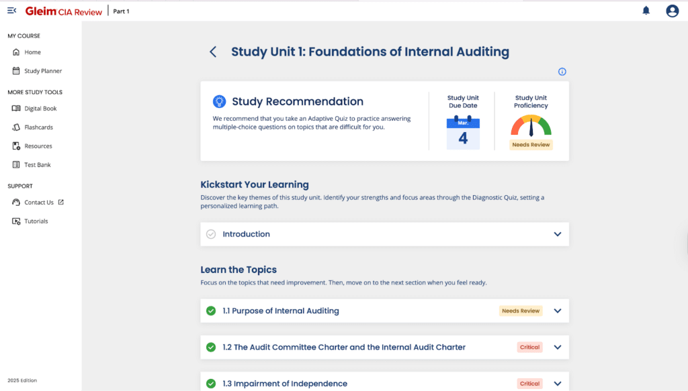Toggle the green checkmark for topic 1.2
Image resolution: width=688 pixels, height=391 pixels.
[211, 347]
